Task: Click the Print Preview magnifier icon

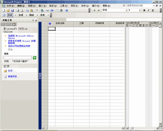Action: pyautogui.click(x=22, y=10)
